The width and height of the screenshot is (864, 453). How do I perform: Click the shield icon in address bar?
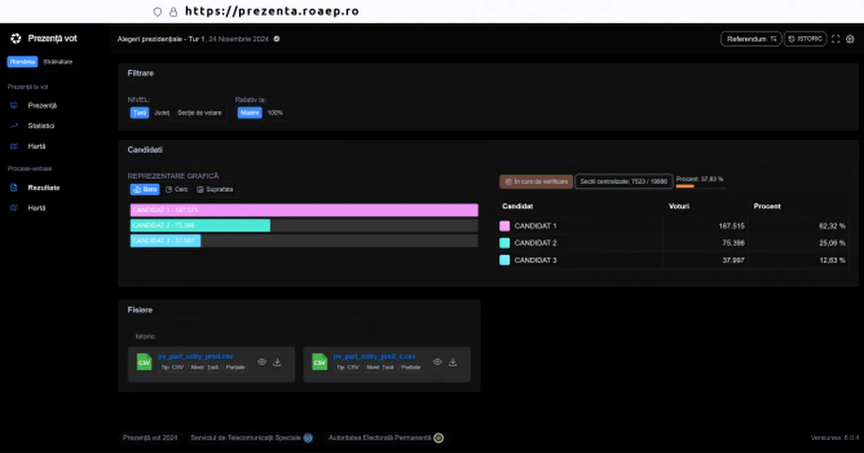tap(157, 12)
